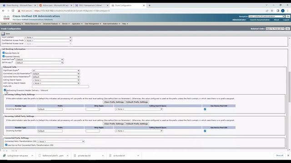Click Go button next to Navigation

(x=288, y=16)
